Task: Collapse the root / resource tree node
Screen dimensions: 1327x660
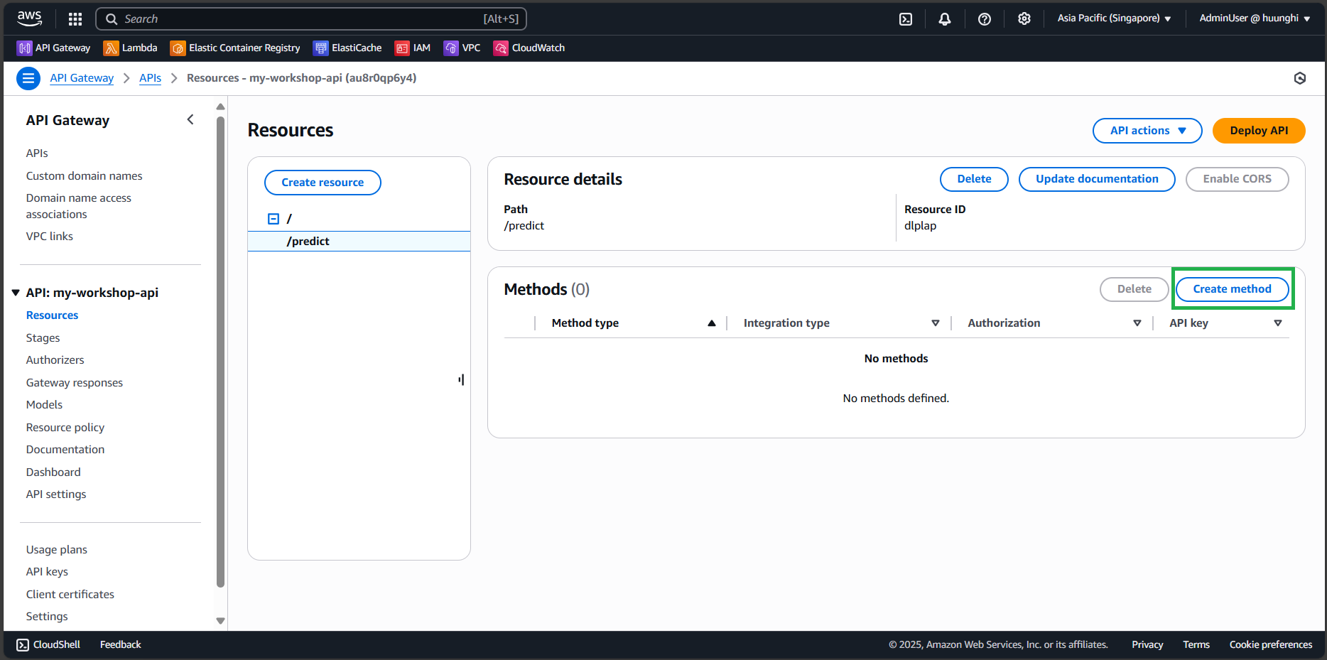Action: pos(273,219)
